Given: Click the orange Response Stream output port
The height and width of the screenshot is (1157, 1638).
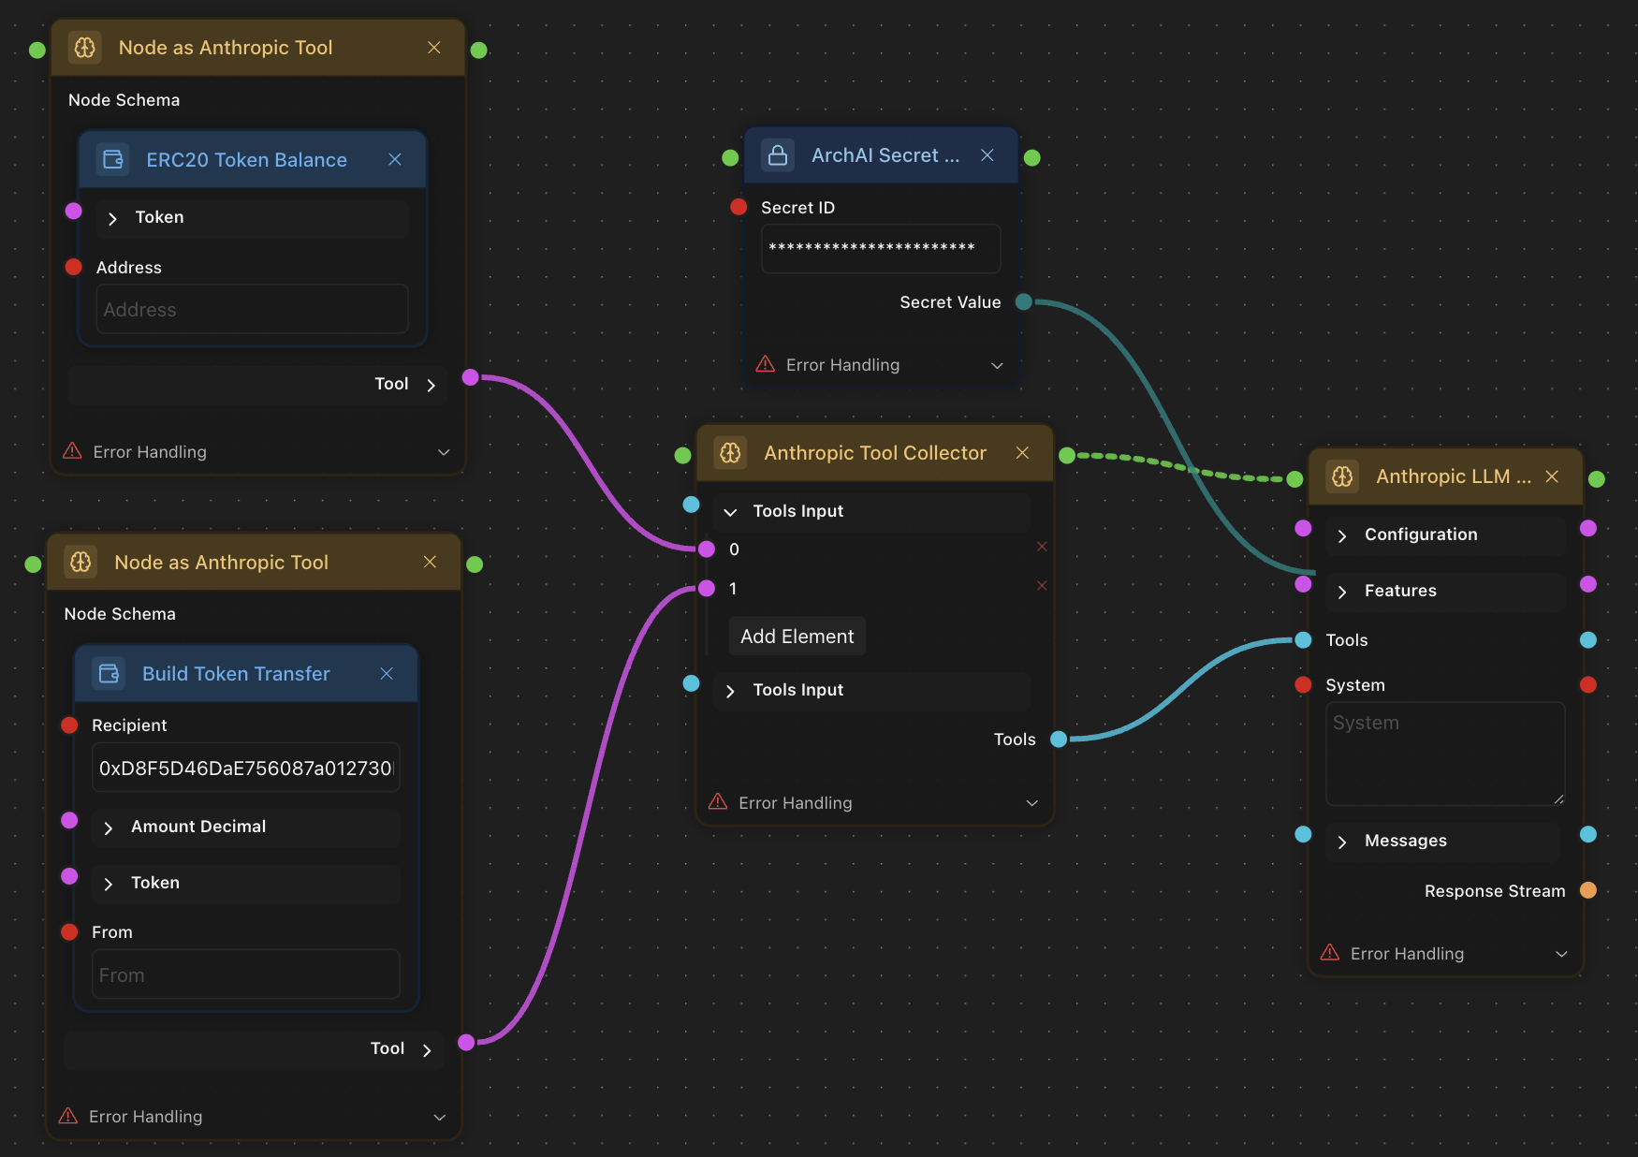Looking at the screenshot, I should click(1588, 890).
